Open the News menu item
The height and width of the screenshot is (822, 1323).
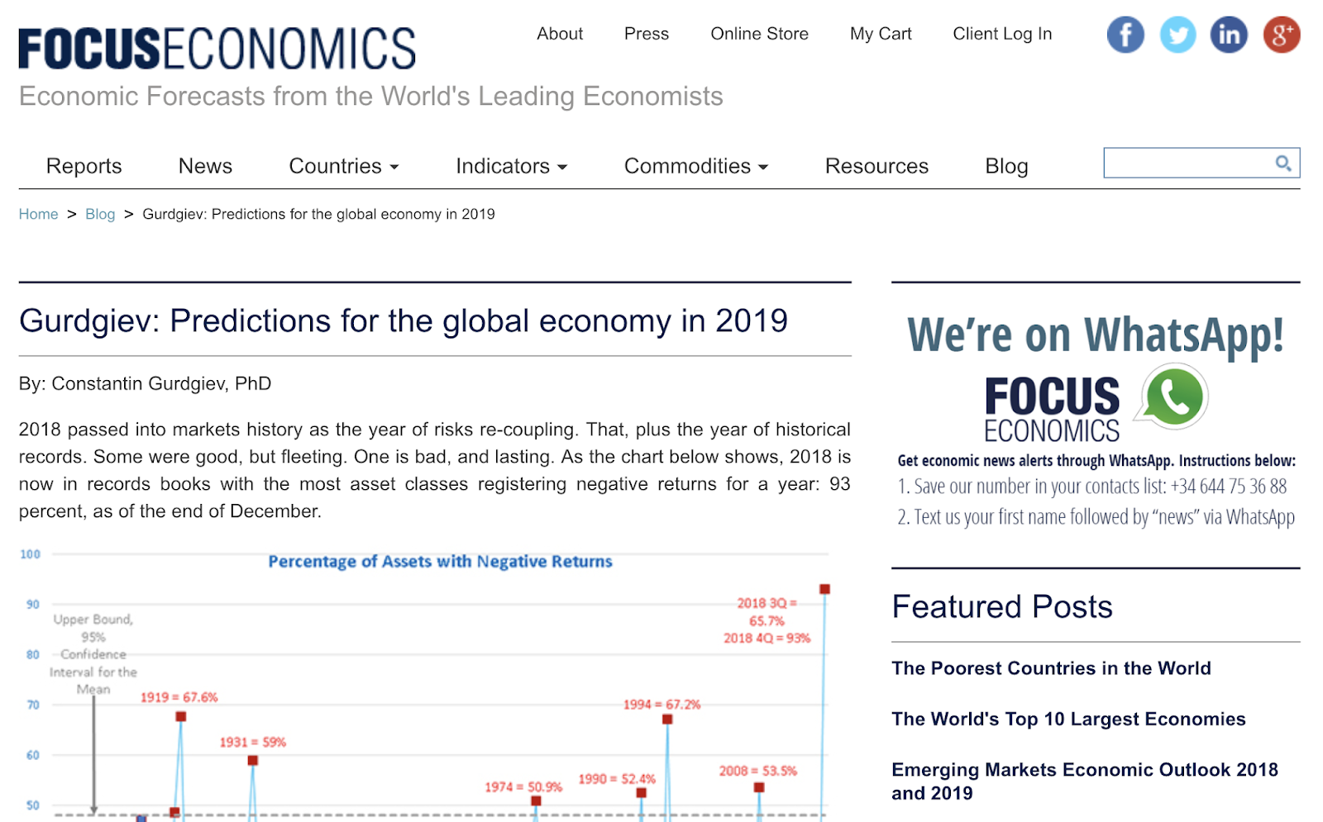click(x=205, y=166)
